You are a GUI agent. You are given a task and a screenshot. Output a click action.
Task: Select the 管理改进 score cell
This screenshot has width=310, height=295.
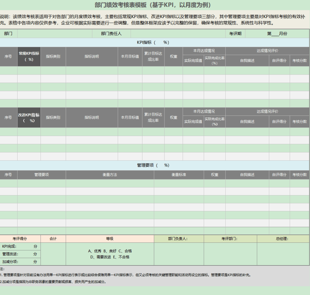point(20,254)
